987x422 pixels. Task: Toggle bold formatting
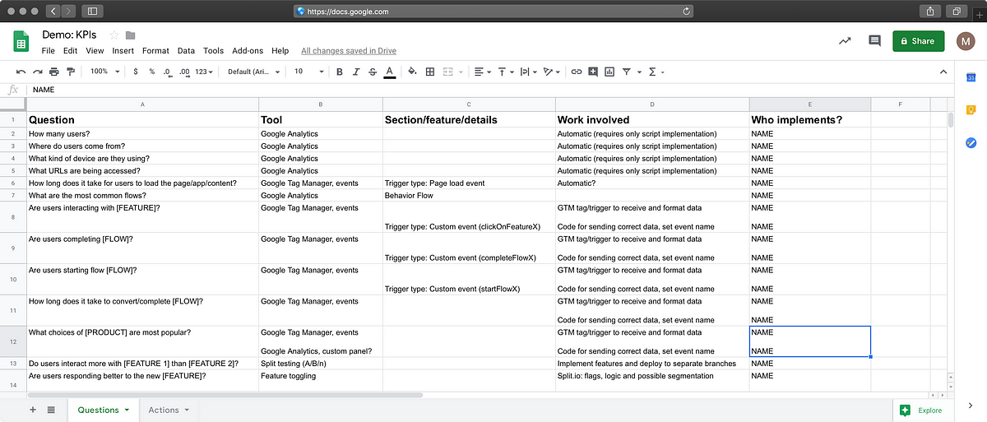340,72
